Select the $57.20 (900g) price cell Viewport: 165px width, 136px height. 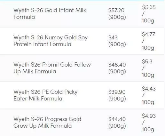click(x=117, y=14)
